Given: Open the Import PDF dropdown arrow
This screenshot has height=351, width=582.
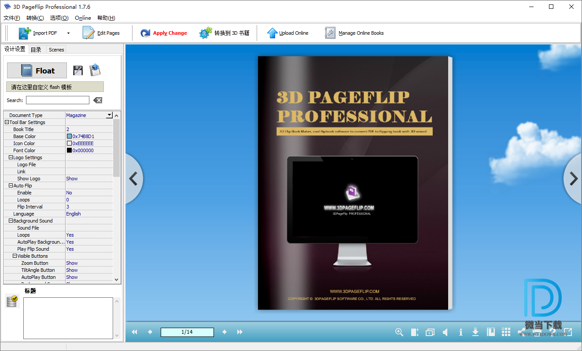Looking at the screenshot, I should coord(68,33).
